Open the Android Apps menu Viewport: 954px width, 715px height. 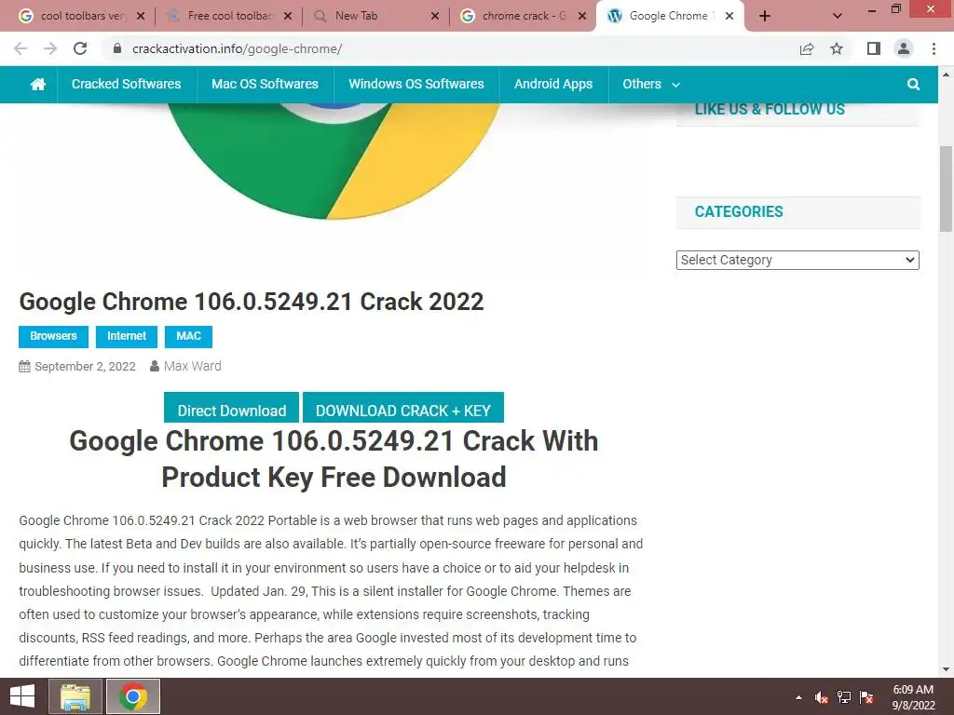[x=553, y=84]
